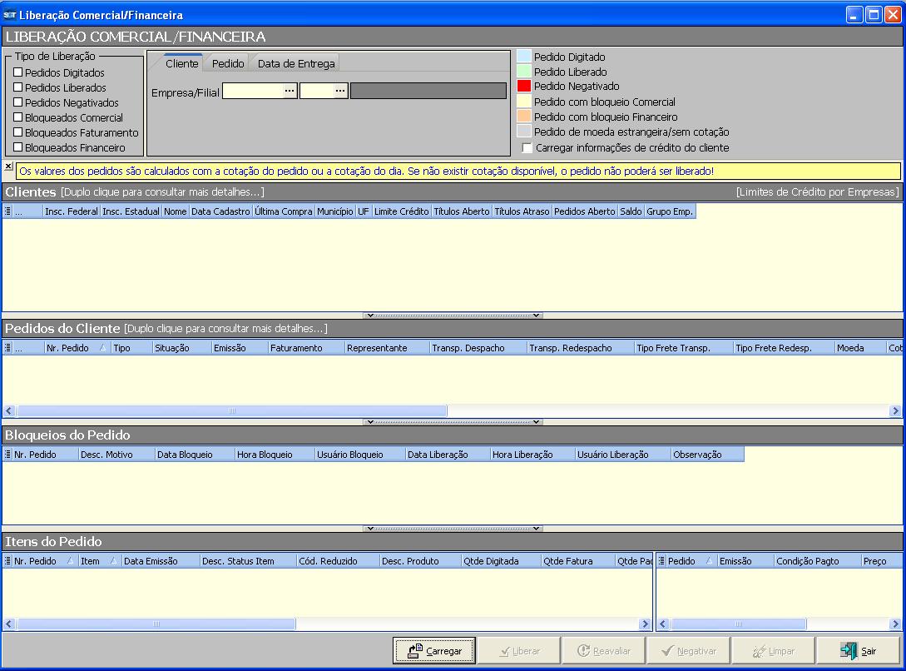Collapse the splitter below Pedidos do Cliente grid
This screenshot has width=906, height=671.
[x=453, y=422]
